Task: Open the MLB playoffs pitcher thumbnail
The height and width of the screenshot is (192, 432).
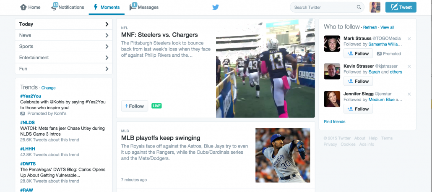Action: [x=285, y=155]
